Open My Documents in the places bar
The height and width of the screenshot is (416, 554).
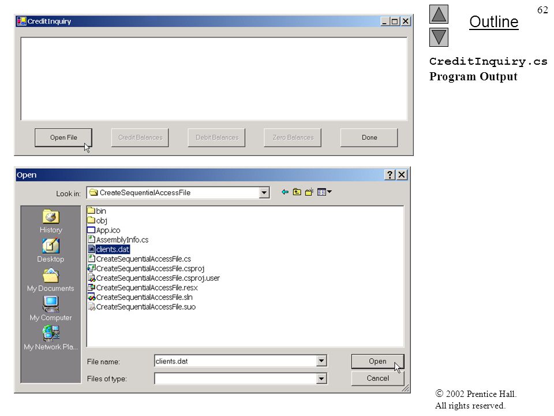[51, 280]
